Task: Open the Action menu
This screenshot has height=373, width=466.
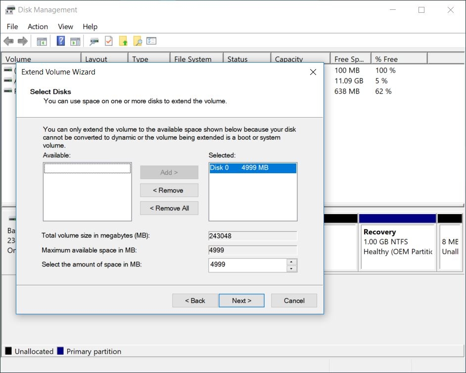Action: [x=38, y=27]
